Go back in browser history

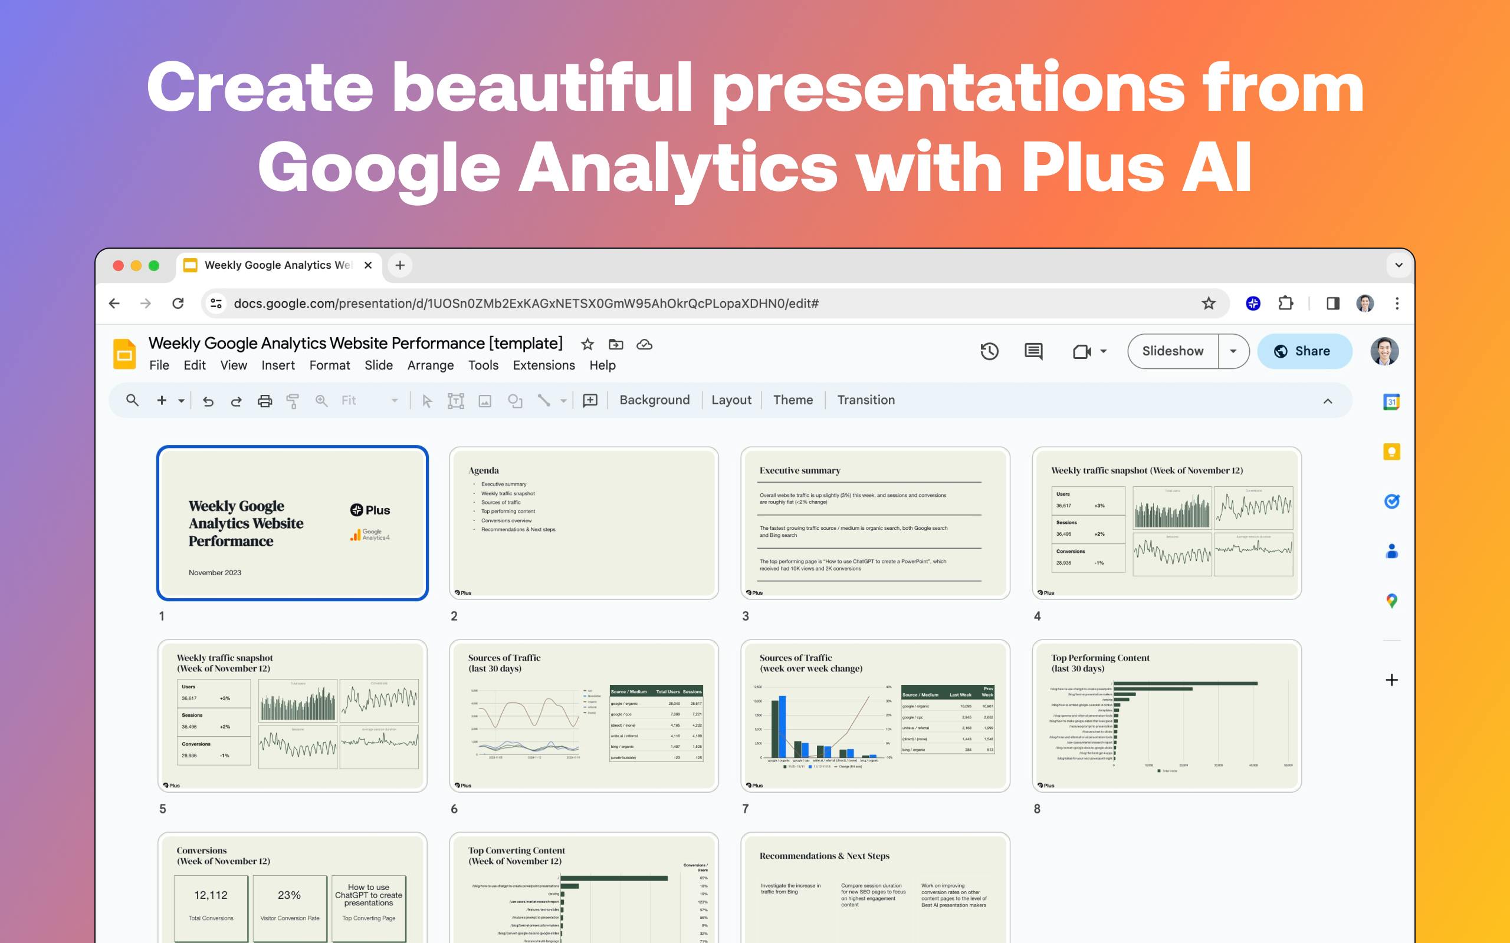pos(114,303)
